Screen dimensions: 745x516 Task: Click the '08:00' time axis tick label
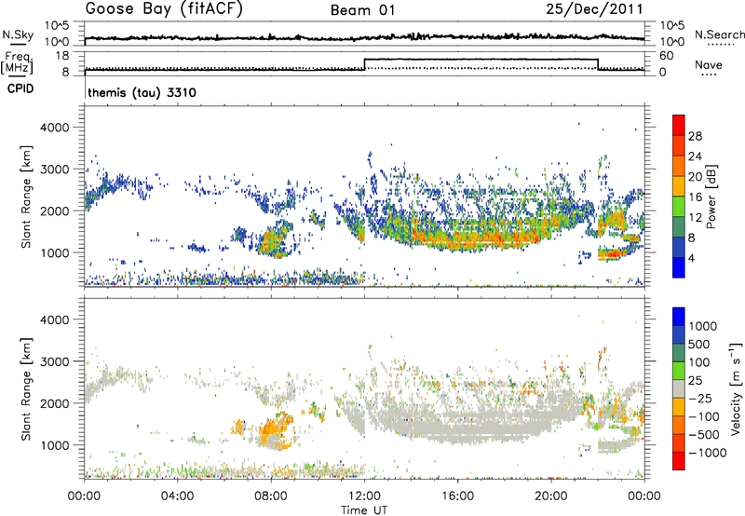[x=271, y=496]
